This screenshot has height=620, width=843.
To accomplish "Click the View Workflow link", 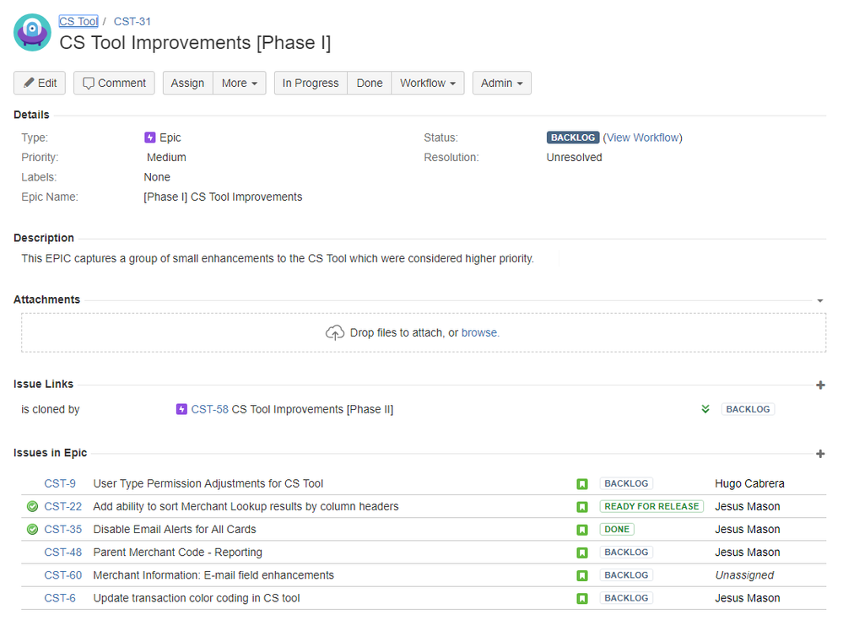I will [x=643, y=137].
